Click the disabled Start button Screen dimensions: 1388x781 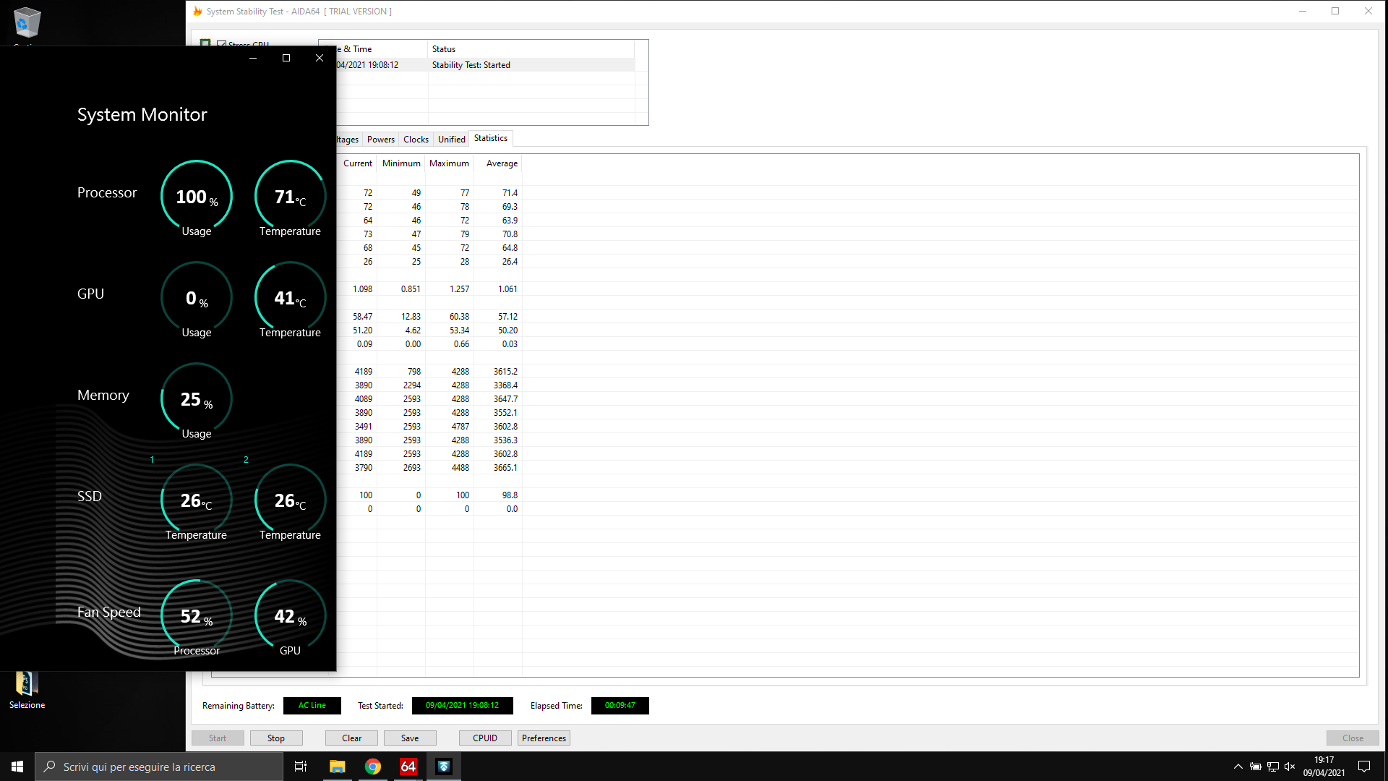tap(218, 738)
